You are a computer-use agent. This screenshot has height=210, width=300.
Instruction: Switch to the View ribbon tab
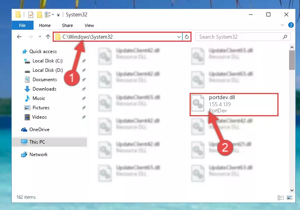(89, 25)
